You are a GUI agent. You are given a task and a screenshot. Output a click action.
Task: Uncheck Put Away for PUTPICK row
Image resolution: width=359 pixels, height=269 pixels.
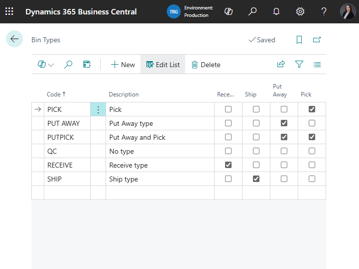coord(284,137)
